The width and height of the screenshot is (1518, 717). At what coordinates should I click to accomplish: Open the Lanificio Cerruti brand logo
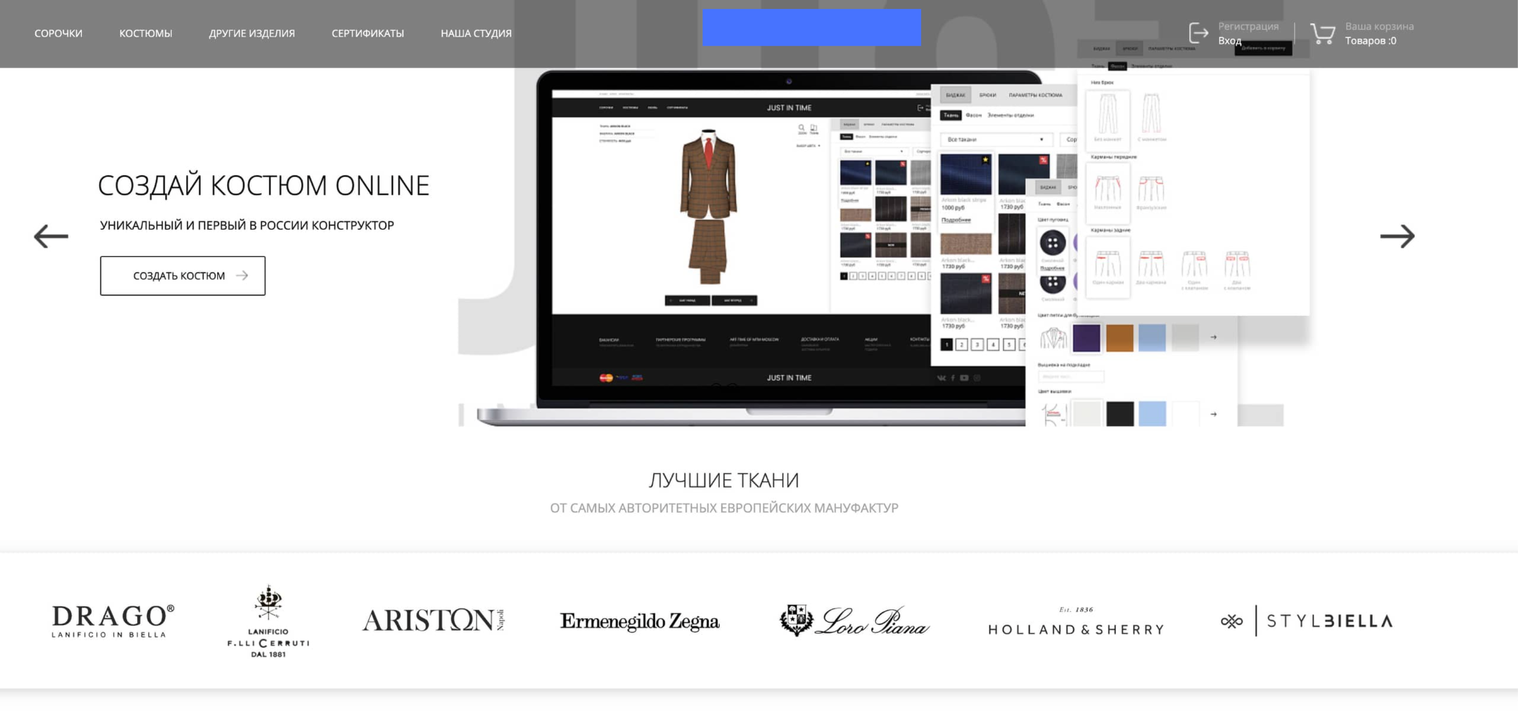point(268,621)
